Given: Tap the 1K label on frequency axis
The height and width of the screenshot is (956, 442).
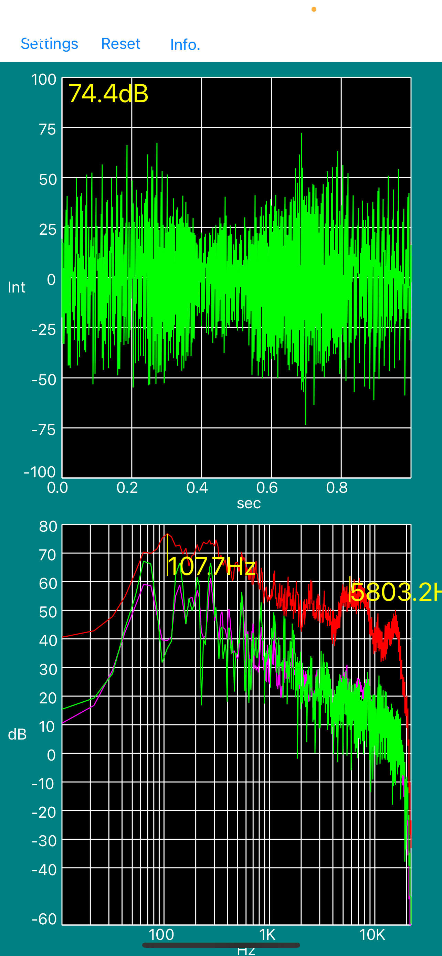Looking at the screenshot, I should coord(267,934).
